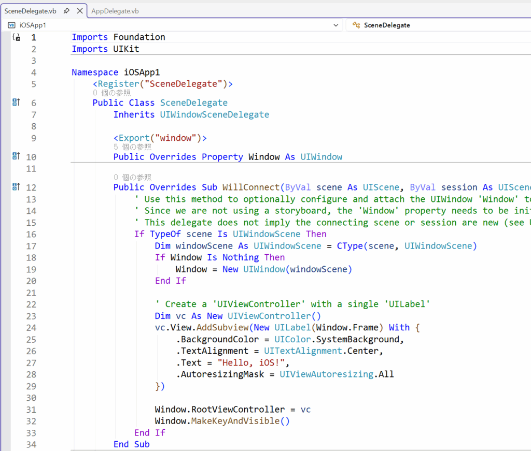Open the 5 references CodeLens link
The image size is (531, 451).
pos(132,147)
